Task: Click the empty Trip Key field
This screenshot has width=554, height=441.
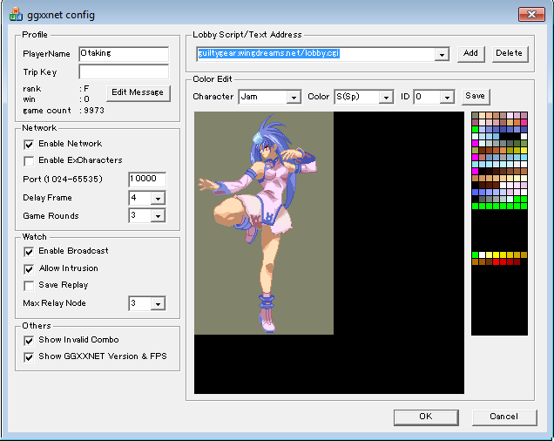Action: point(124,72)
